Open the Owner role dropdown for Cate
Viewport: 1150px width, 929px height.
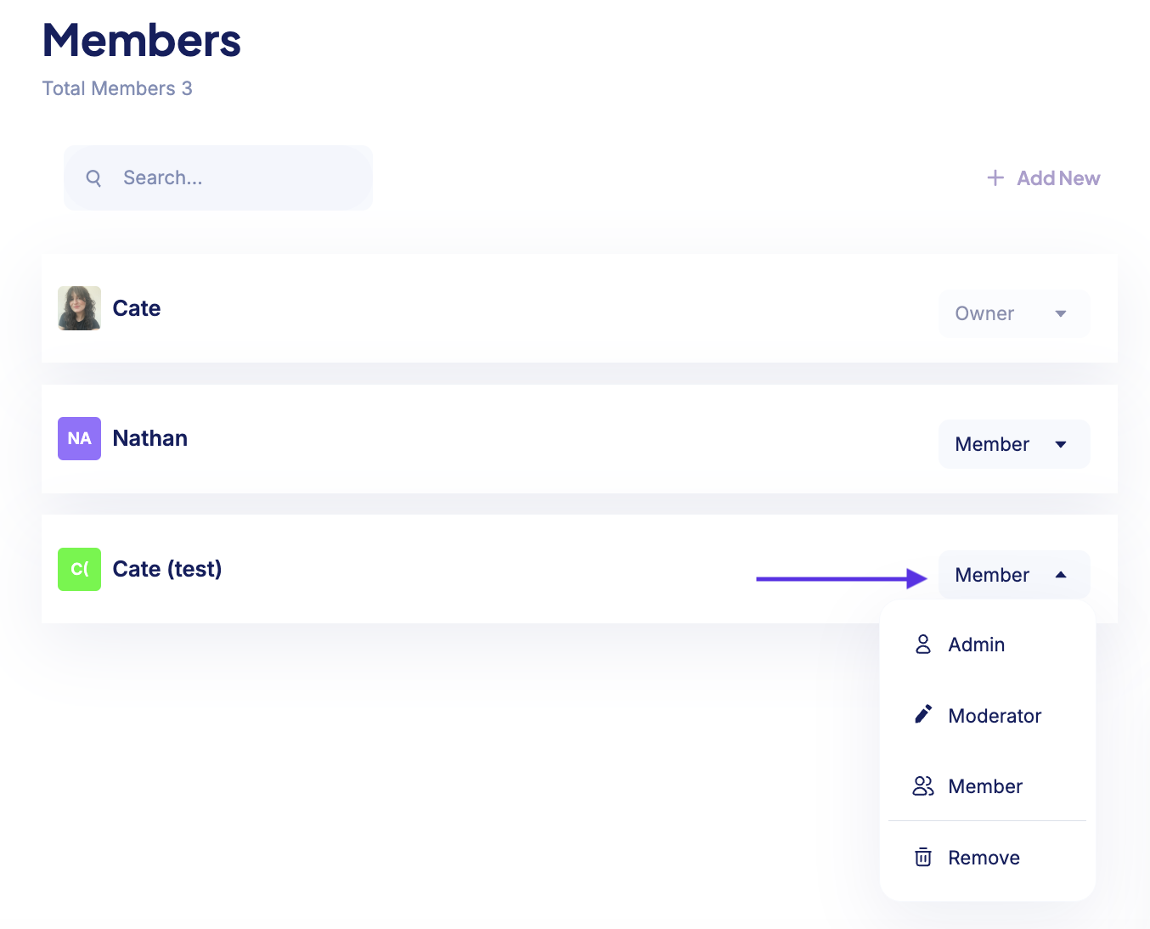[x=1013, y=313]
